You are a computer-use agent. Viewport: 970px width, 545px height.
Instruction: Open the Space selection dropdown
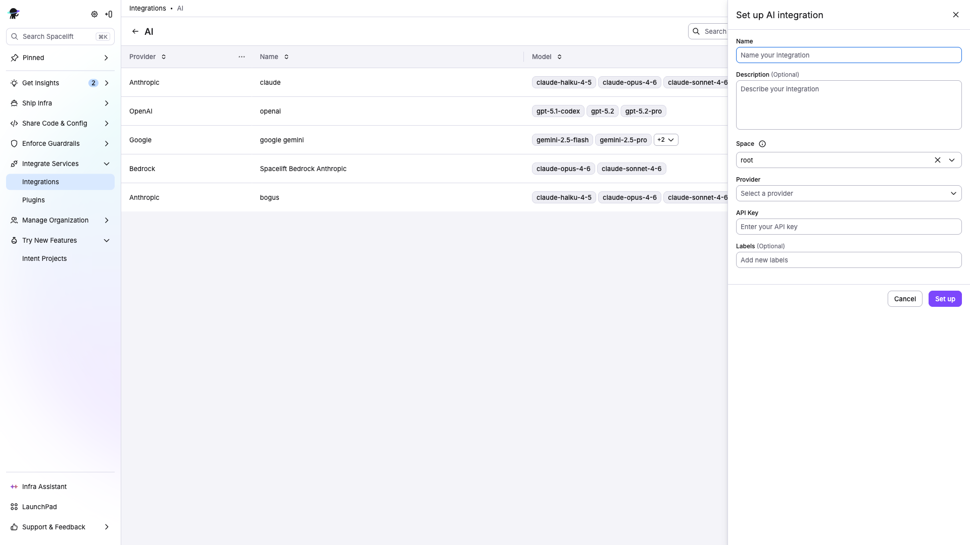952,160
